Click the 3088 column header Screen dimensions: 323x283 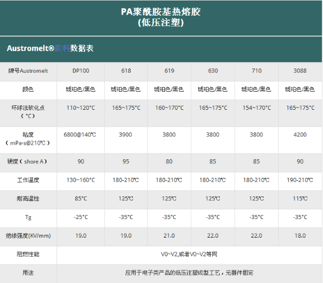(300, 71)
